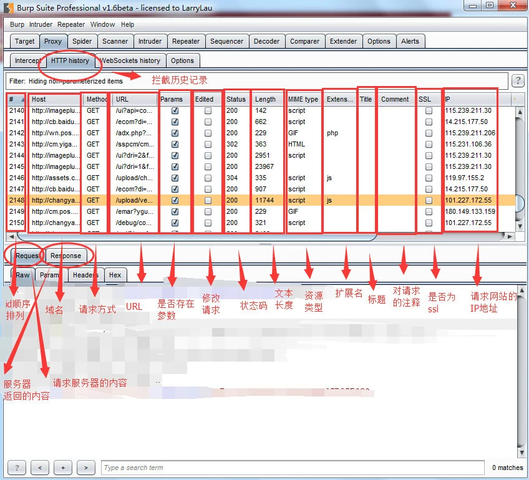Sort the history by the Comment column header
529x480 pixels.
click(x=395, y=100)
